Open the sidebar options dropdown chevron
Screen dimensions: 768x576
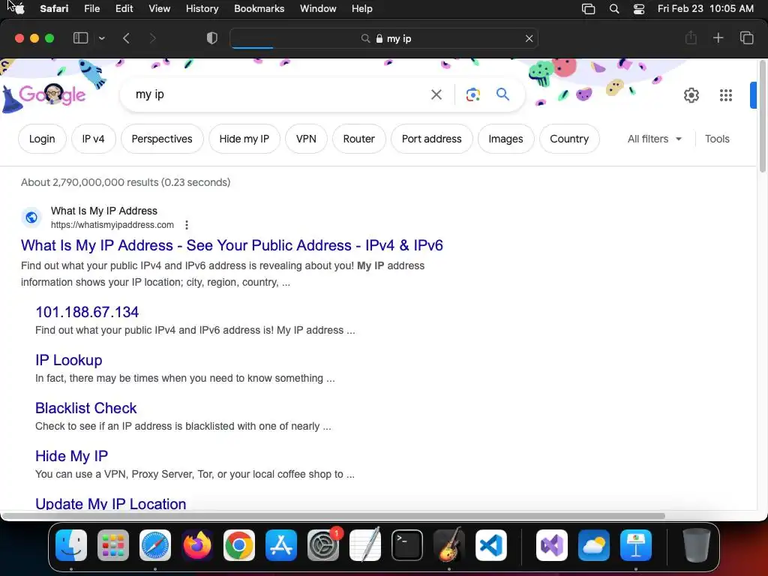point(102,38)
